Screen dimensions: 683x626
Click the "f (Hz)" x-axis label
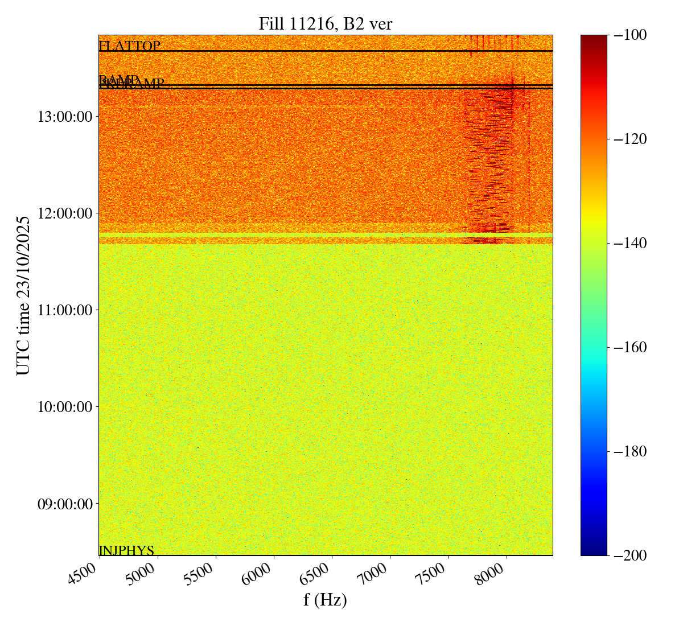(x=325, y=599)
